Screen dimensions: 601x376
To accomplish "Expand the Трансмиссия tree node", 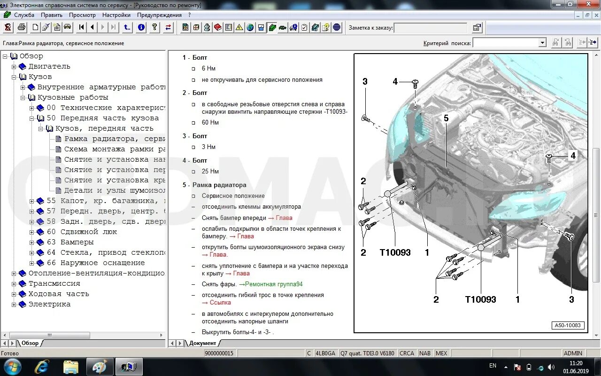I will 14,284.
